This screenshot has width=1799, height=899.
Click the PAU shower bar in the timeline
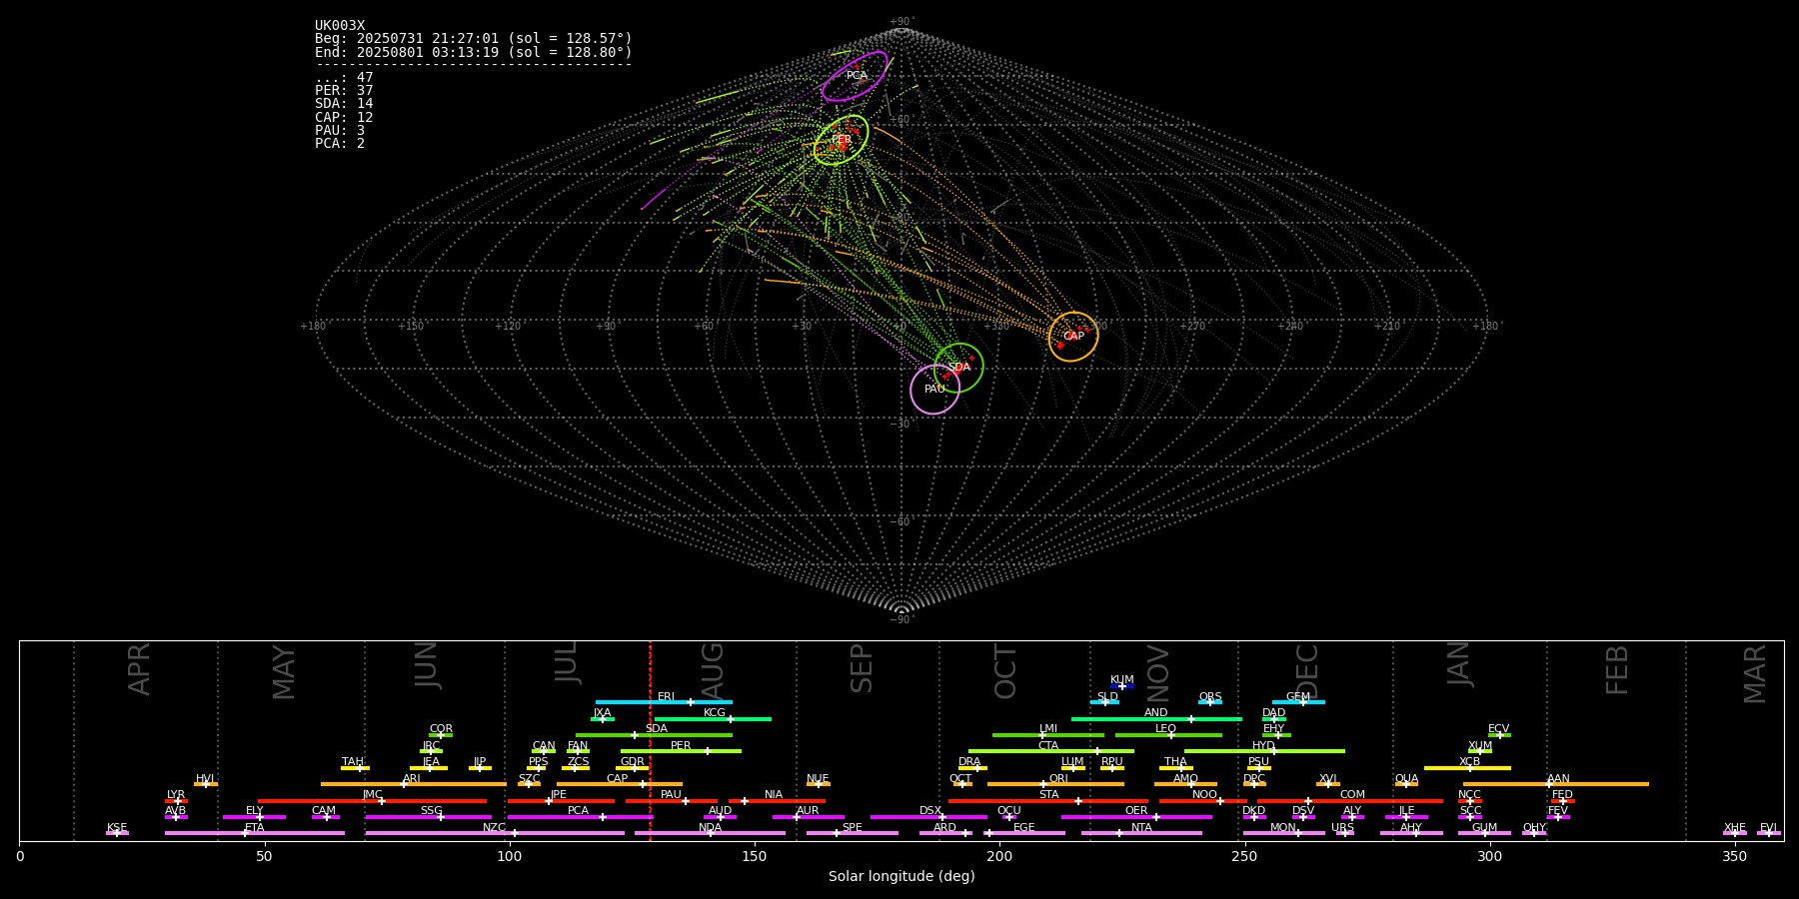tap(672, 800)
